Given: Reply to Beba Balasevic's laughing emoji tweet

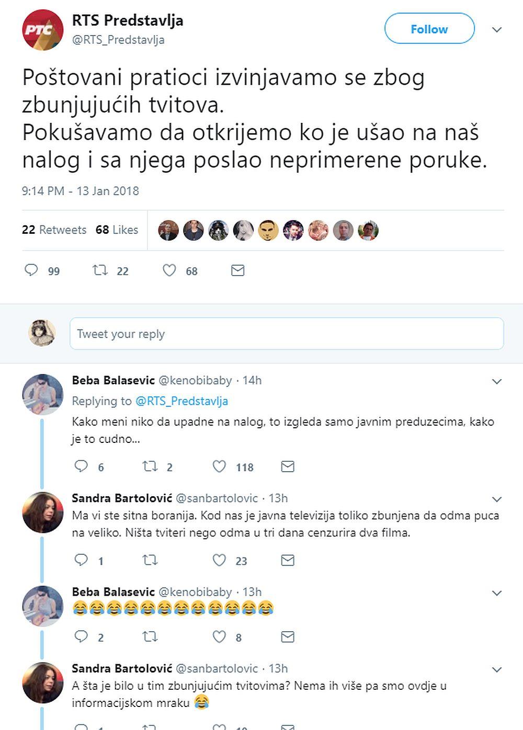Looking at the screenshot, I should click(80, 636).
